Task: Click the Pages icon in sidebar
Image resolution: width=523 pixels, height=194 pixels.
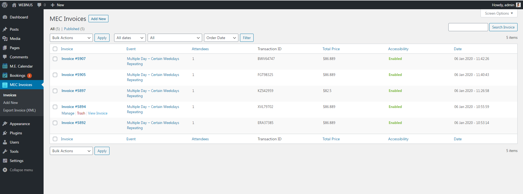Action: point(5,48)
